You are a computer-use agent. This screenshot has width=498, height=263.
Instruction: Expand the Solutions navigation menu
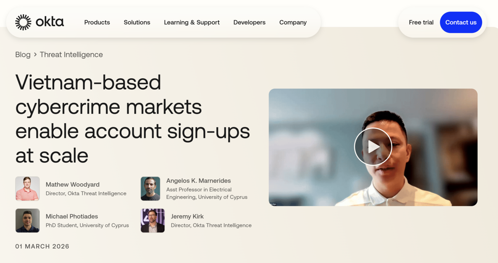click(137, 22)
